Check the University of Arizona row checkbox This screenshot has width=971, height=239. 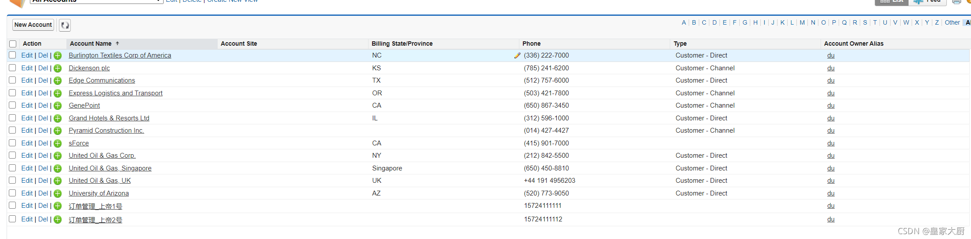(12, 193)
